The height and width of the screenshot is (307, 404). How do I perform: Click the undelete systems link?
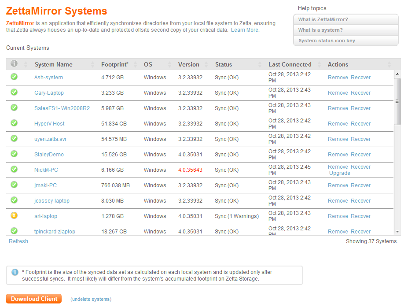(x=91, y=299)
